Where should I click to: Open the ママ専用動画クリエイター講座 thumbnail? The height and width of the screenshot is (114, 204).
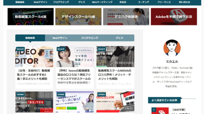(x=75, y=57)
